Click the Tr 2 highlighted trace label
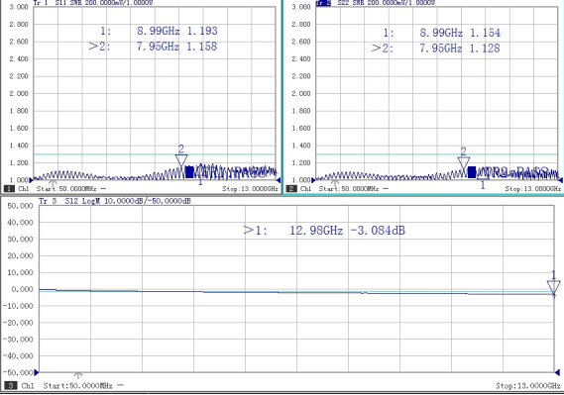Viewport: 564px width, 395px height. 323,3
